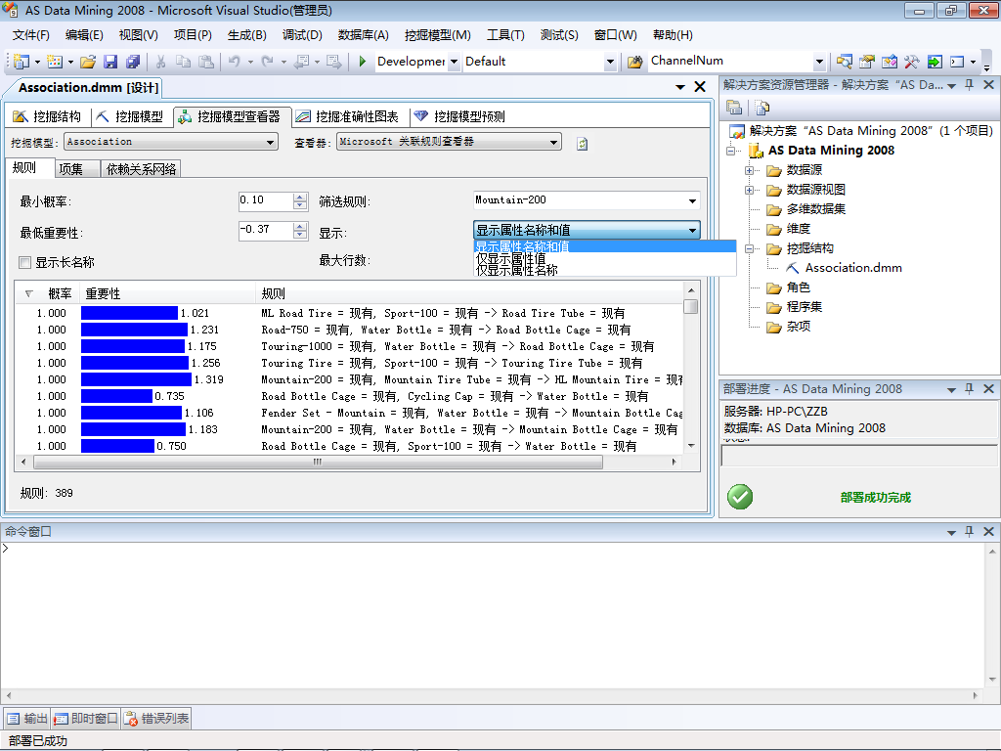Save the current file with floppy icon
1001x751 pixels.
pos(110,62)
